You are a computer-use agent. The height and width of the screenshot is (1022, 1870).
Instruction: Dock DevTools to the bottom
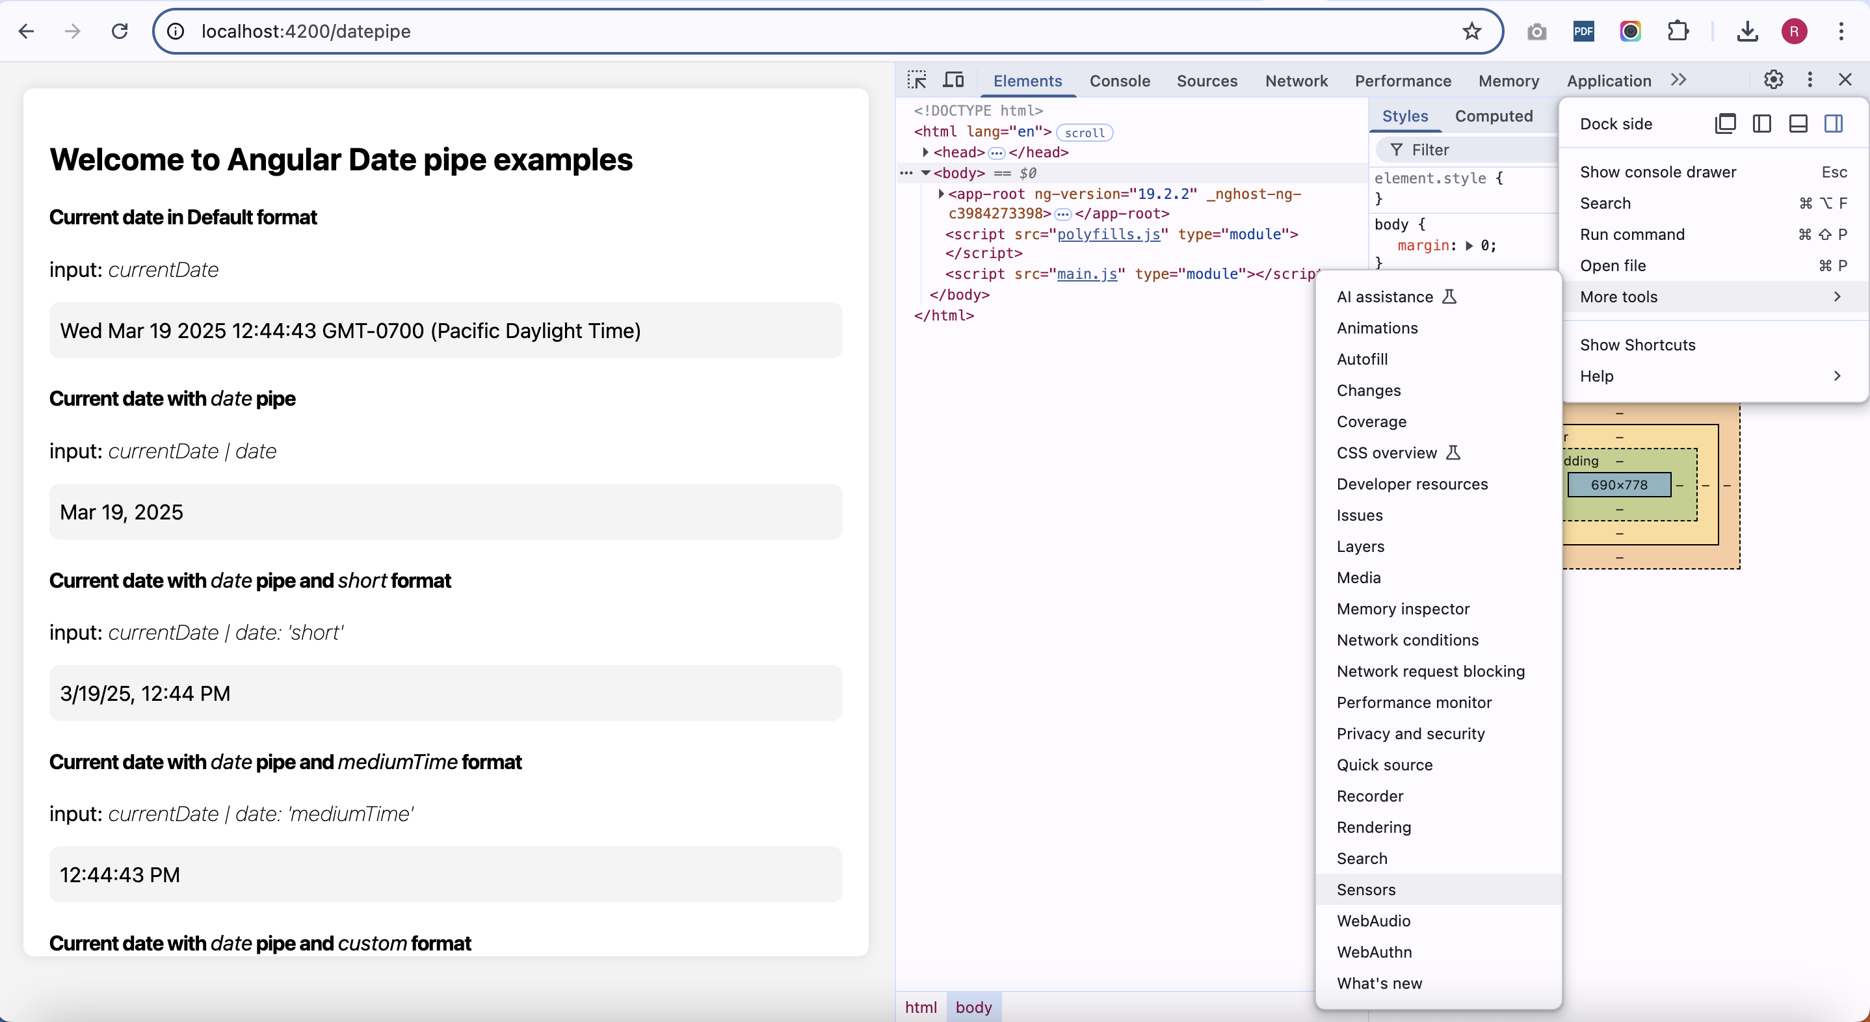(1798, 124)
